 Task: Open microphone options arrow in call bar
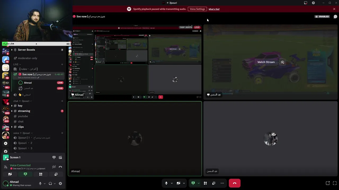coord(172,183)
